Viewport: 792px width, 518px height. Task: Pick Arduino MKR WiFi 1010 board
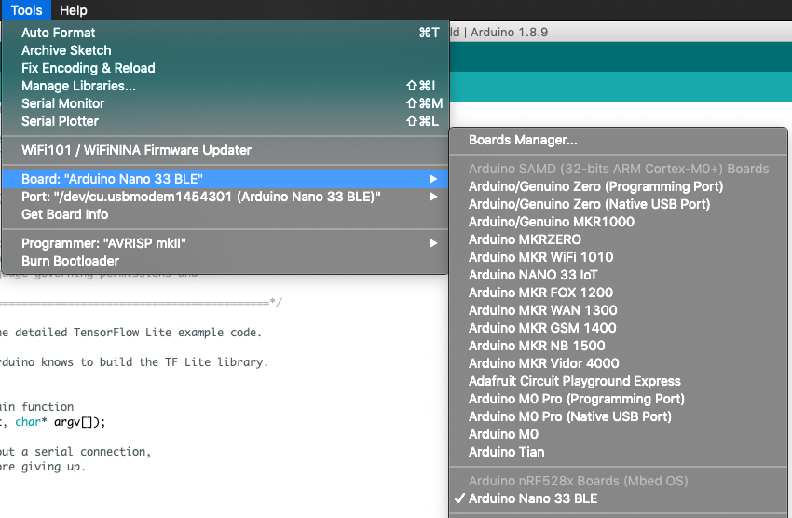coord(540,257)
